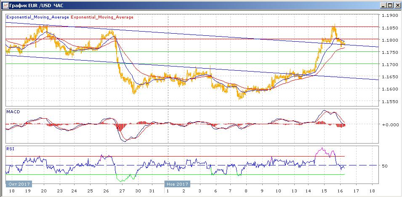Screen dimensions: 402x197
Task: Click the MACD indicator label
Action: click(x=13, y=112)
